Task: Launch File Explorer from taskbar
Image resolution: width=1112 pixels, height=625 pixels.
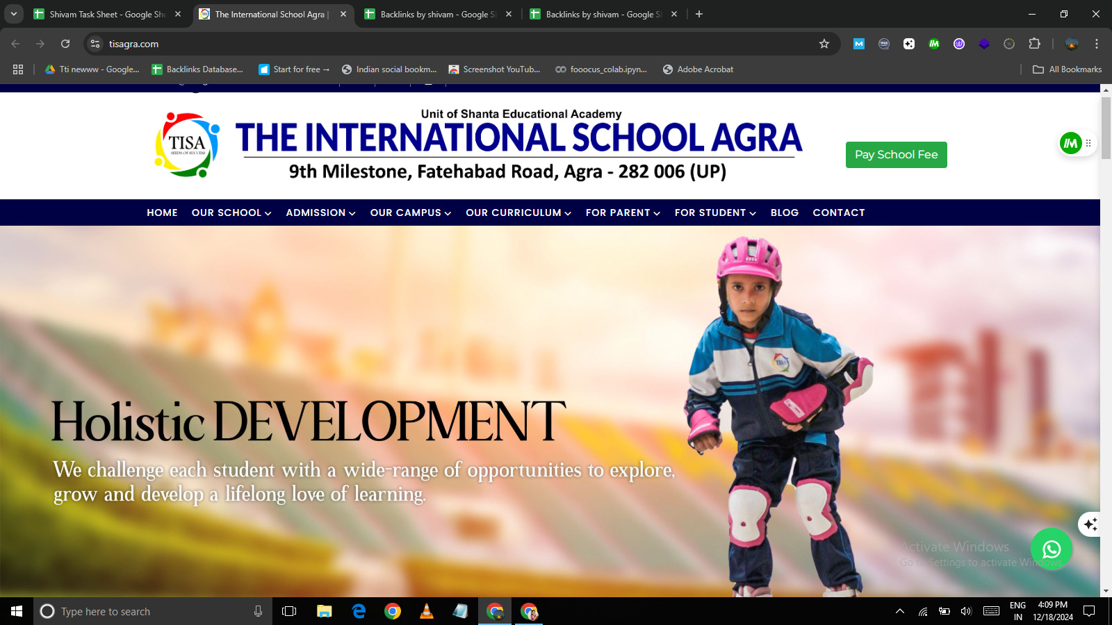Action: click(324, 611)
